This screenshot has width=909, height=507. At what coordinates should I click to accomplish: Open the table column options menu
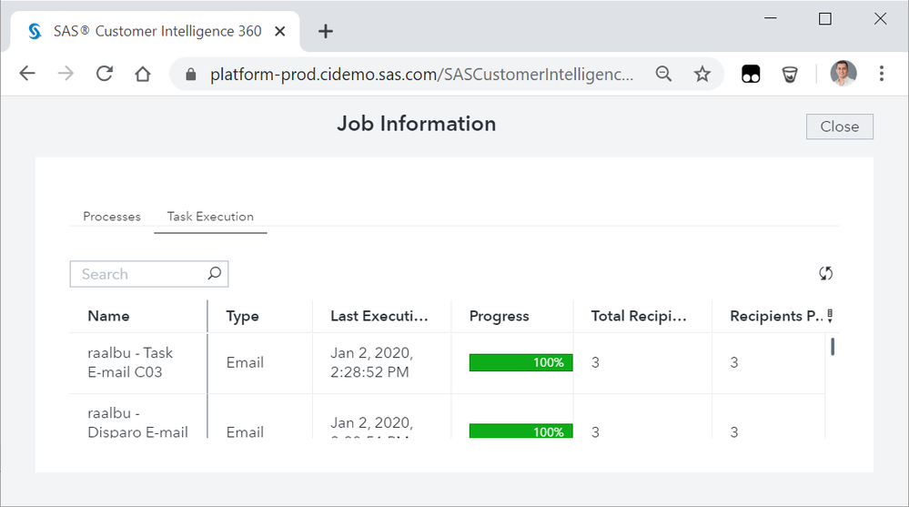coord(829,316)
